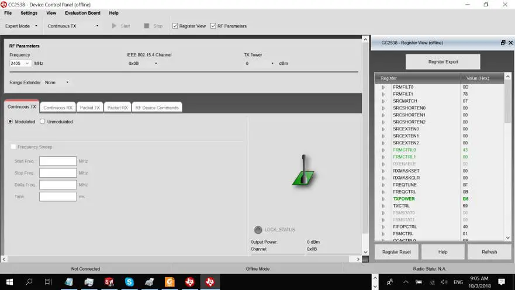Click the active SmartRF Studio taskbar icon
Viewport: 515px width, 290px height.
[210, 282]
